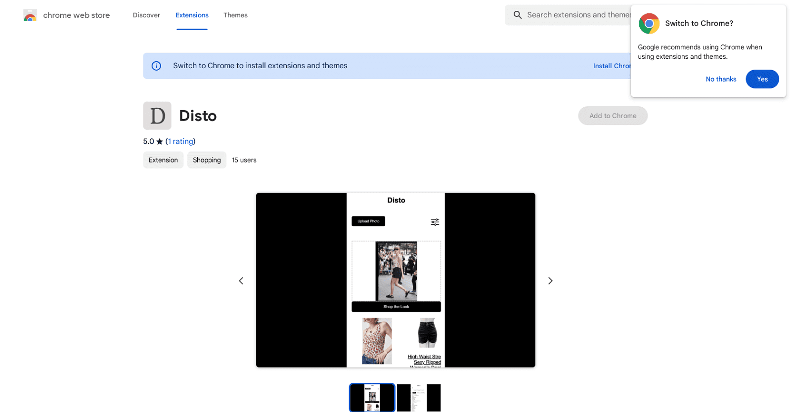This screenshot has height=412, width=791.
Task: Click the Install Chrome link
Action: click(612, 66)
